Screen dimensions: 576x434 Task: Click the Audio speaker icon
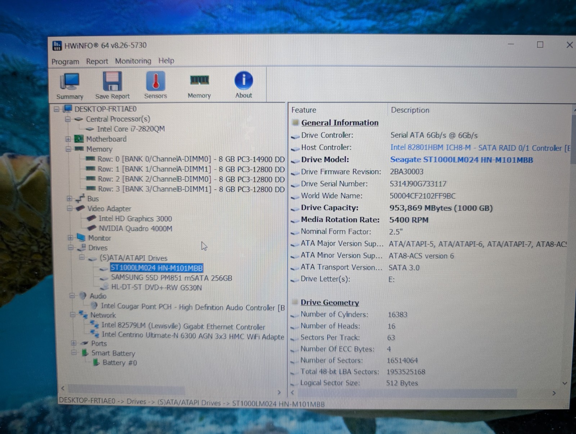coord(83,296)
